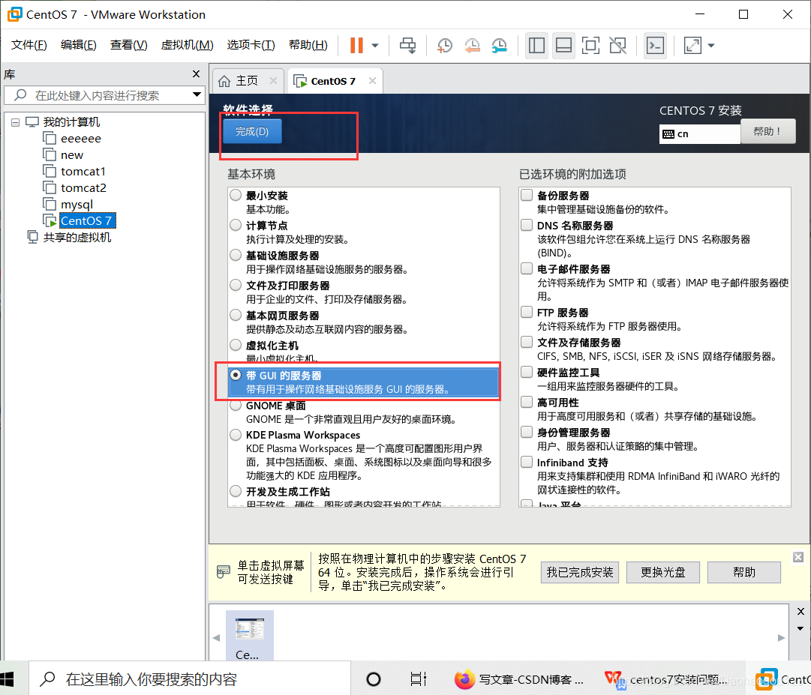Select the tomcat1 virtual machine

pyautogui.click(x=83, y=172)
